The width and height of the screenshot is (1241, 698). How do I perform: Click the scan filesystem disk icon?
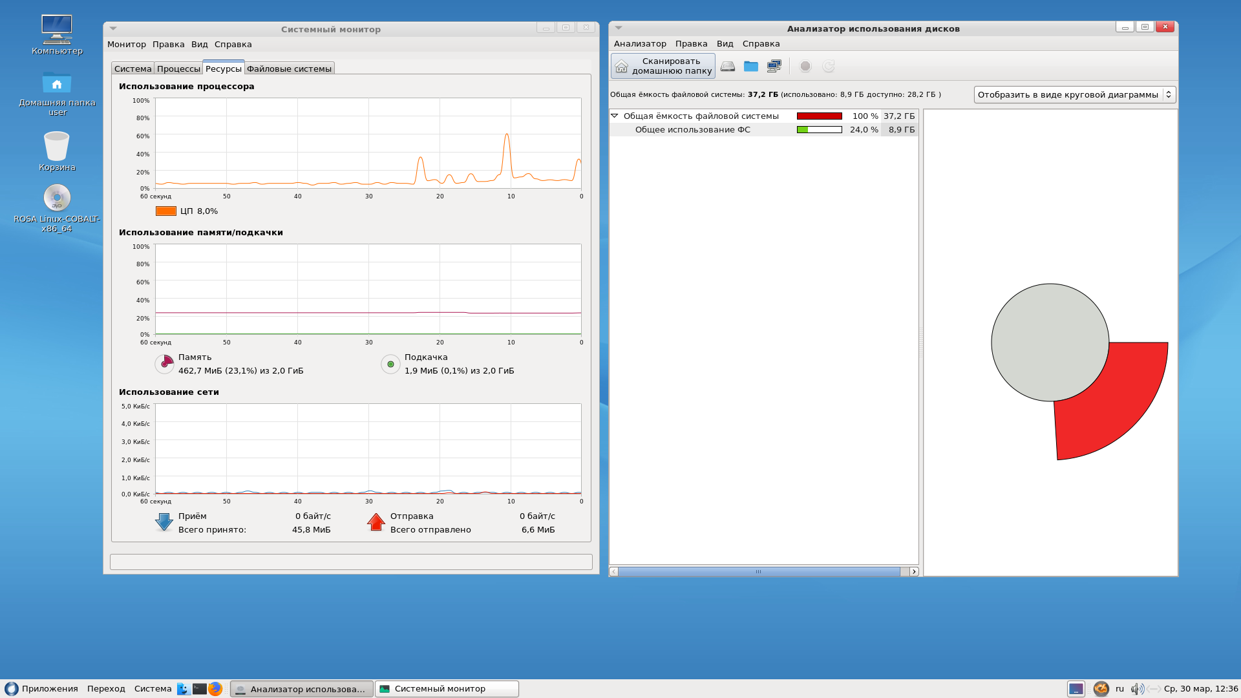pyautogui.click(x=728, y=66)
